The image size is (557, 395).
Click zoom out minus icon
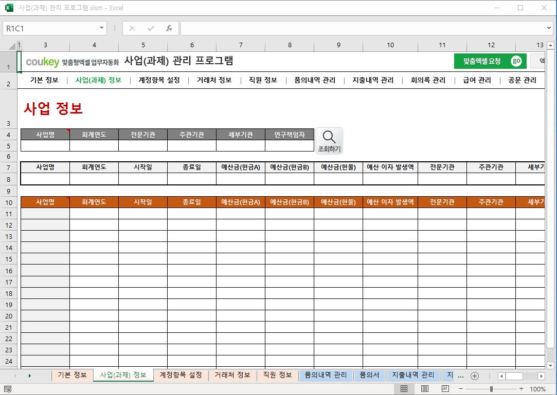coord(460,389)
